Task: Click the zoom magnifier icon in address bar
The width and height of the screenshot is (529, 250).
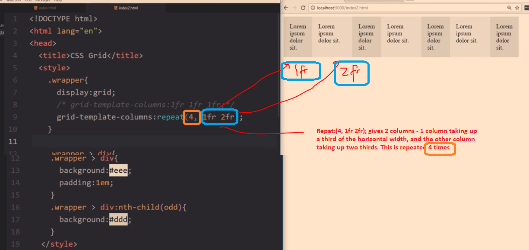Action: (x=510, y=8)
